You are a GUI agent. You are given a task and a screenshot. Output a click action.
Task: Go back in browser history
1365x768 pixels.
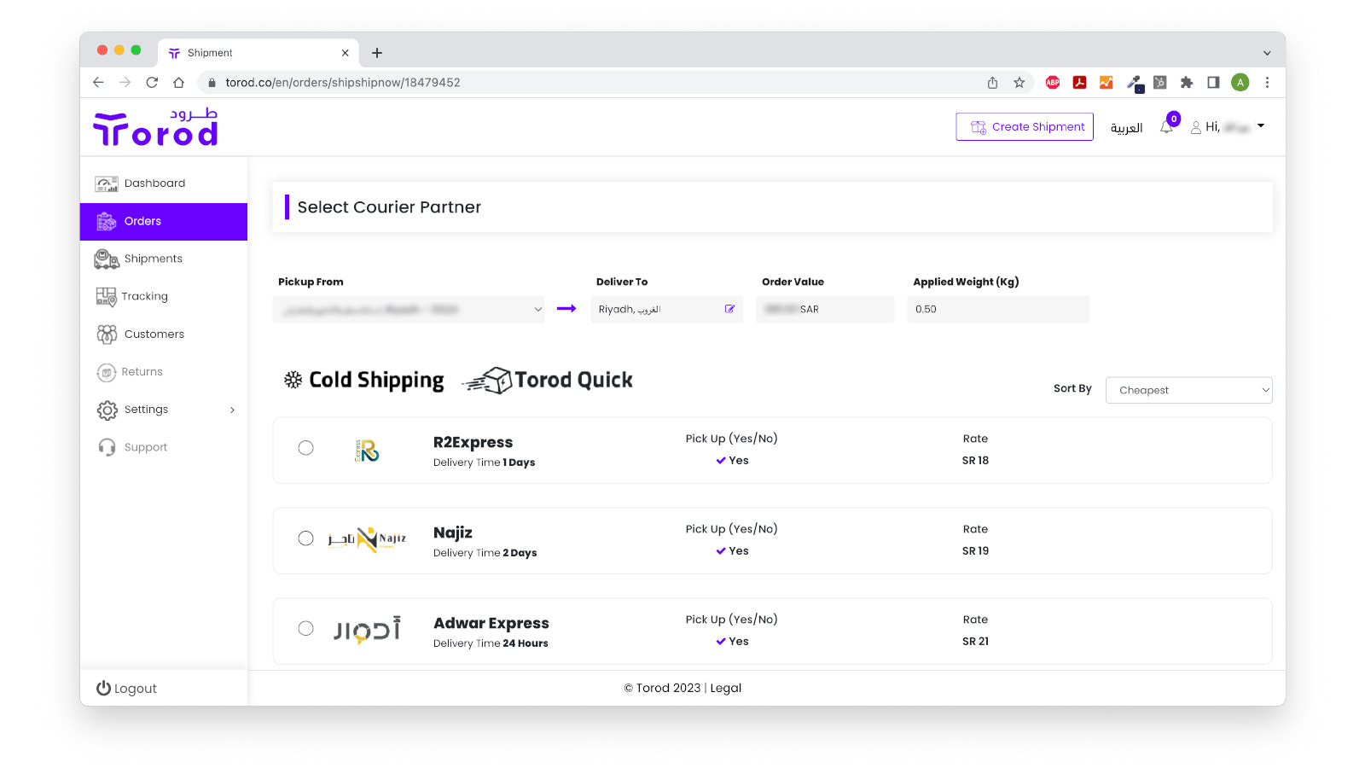pos(98,82)
